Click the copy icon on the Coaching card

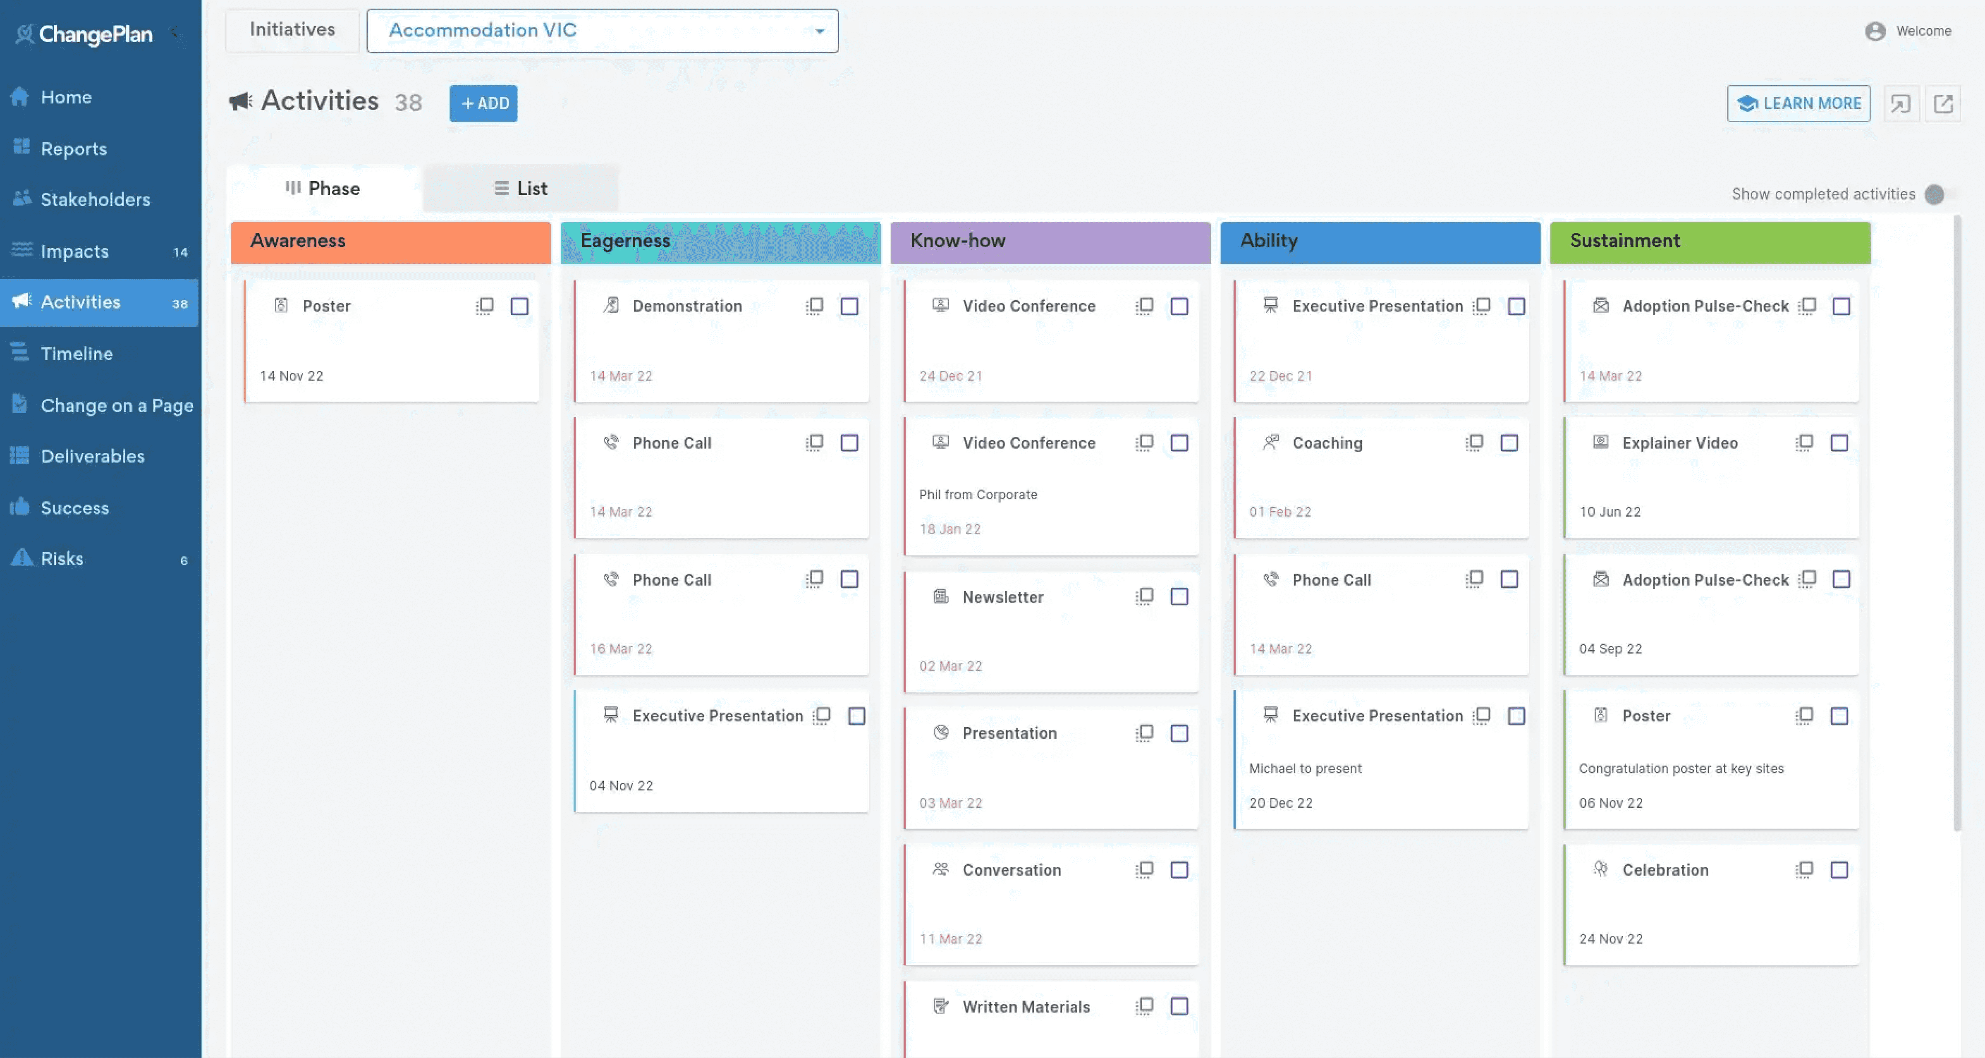pyautogui.click(x=1474, y=443)
